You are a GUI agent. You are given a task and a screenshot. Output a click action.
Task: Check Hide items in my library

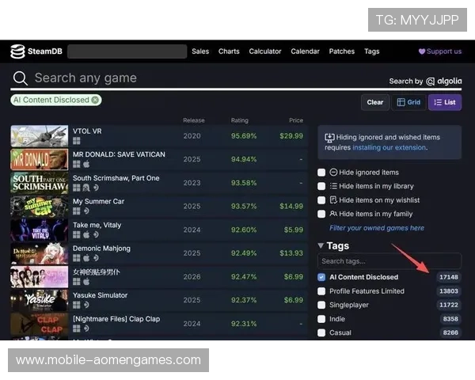tap(321, 186)
